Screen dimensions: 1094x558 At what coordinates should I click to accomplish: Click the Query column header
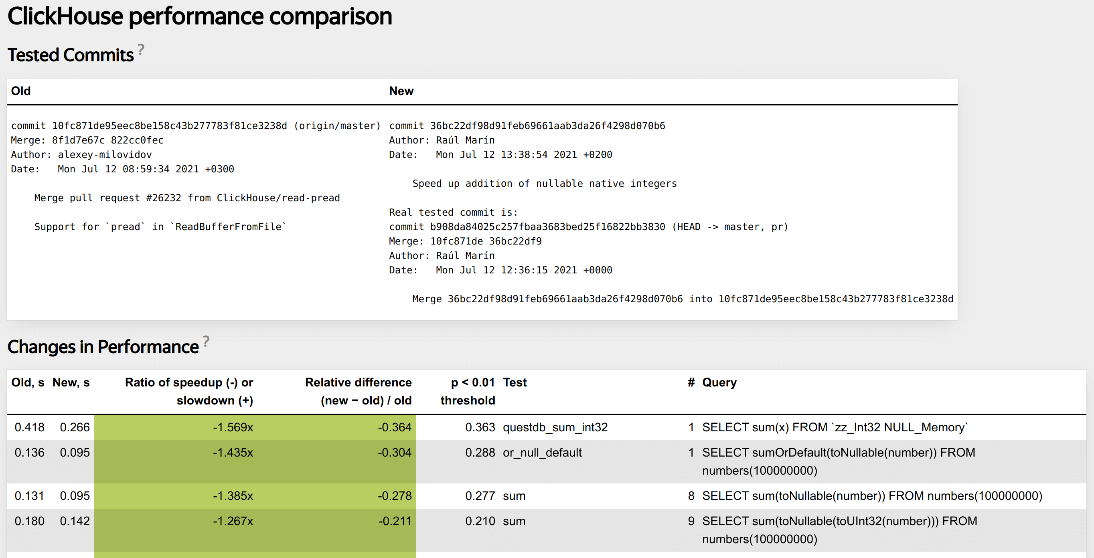point(719,382)
